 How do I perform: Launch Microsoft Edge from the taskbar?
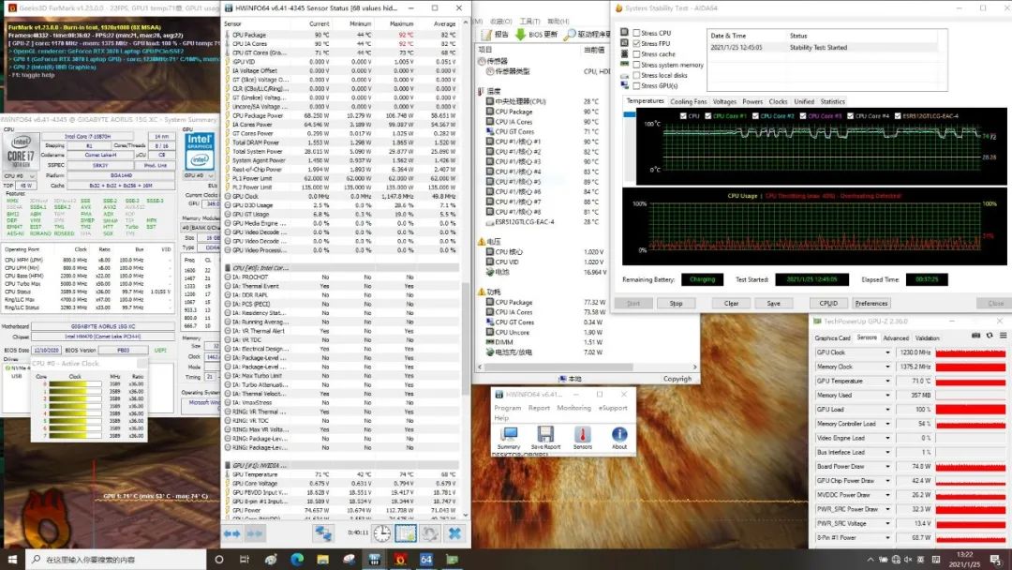(297, 560)
